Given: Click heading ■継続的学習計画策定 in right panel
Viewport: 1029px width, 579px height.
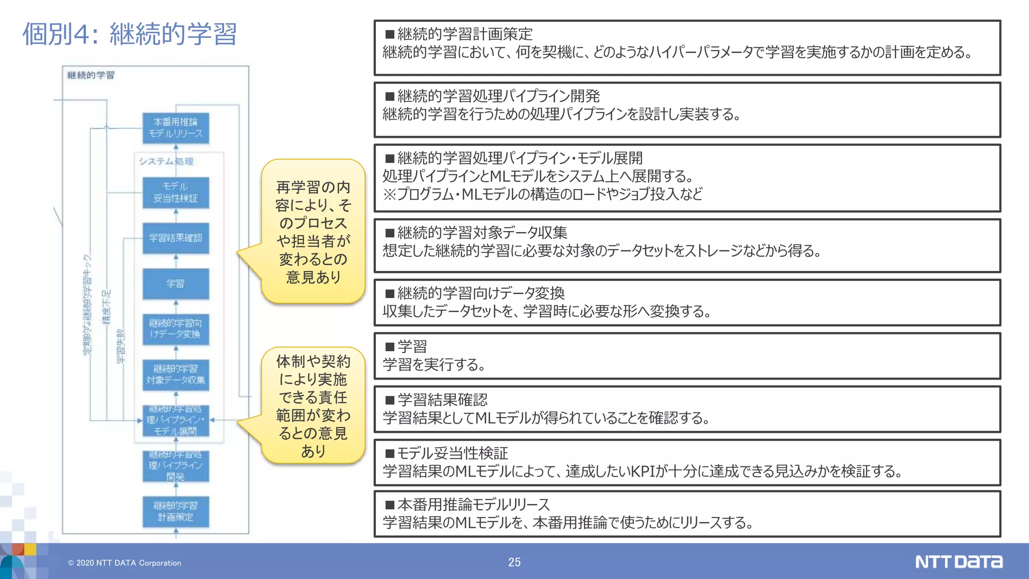Looking at the screenshot, I should point(458,34).
